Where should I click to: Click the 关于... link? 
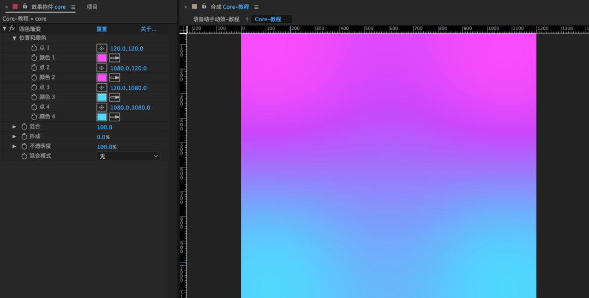[x=148, y=29]
